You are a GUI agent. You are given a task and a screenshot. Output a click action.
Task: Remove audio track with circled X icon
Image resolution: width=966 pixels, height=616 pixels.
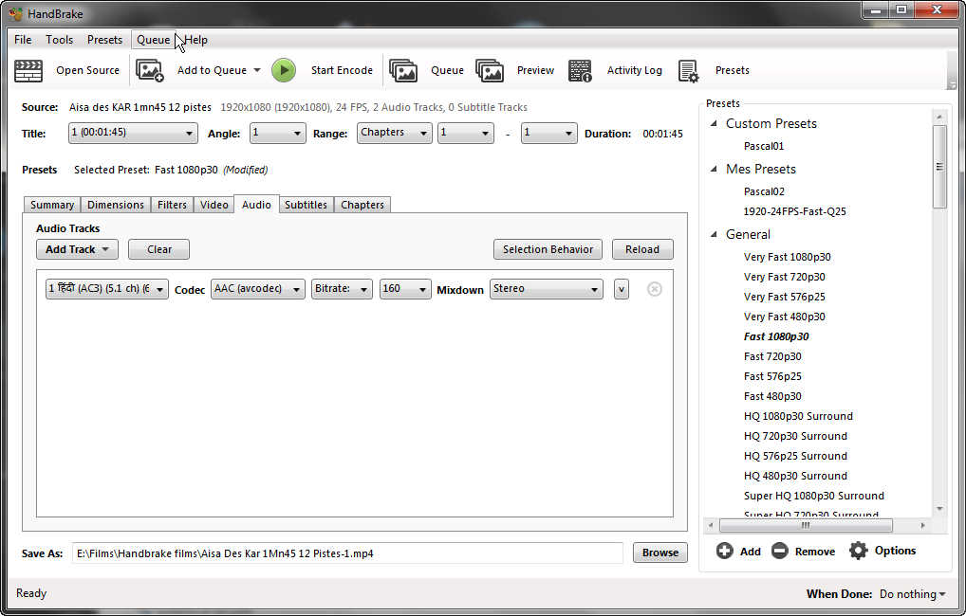[654, 289]
